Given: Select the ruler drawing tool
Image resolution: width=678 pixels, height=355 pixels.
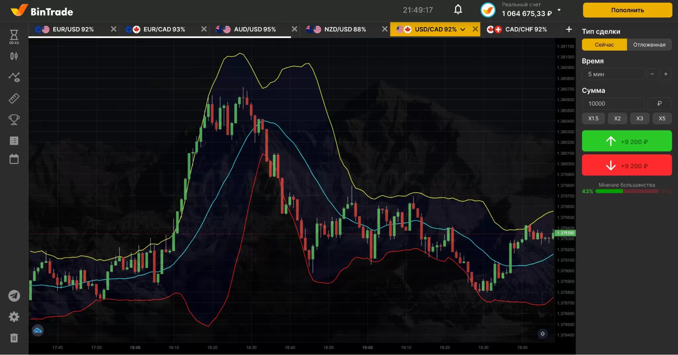Looking at the screenshot, I should (14, 99).
